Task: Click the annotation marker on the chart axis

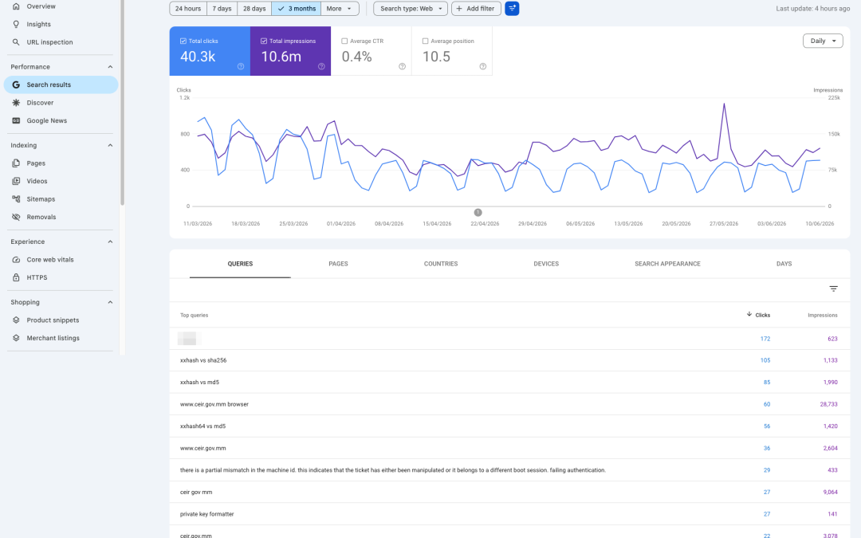Action: point(478,213)
